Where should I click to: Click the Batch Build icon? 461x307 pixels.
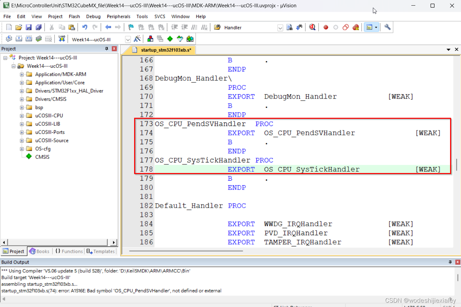(39, 39)
